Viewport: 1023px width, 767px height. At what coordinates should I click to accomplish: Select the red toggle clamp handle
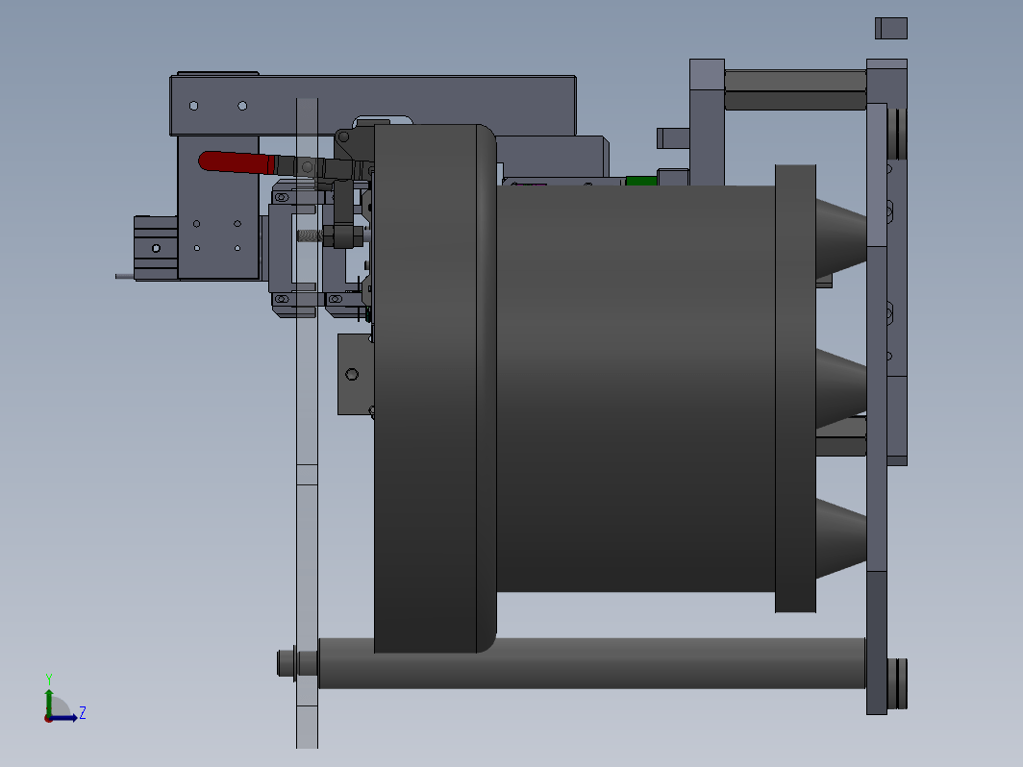[x=237, y=162]
